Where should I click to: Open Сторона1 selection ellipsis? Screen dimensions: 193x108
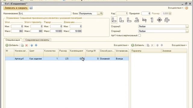pyautogui.click(x=187, y=26)
